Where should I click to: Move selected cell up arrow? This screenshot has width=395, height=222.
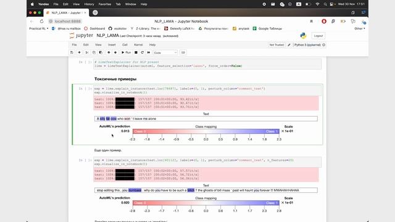point(109,52)
